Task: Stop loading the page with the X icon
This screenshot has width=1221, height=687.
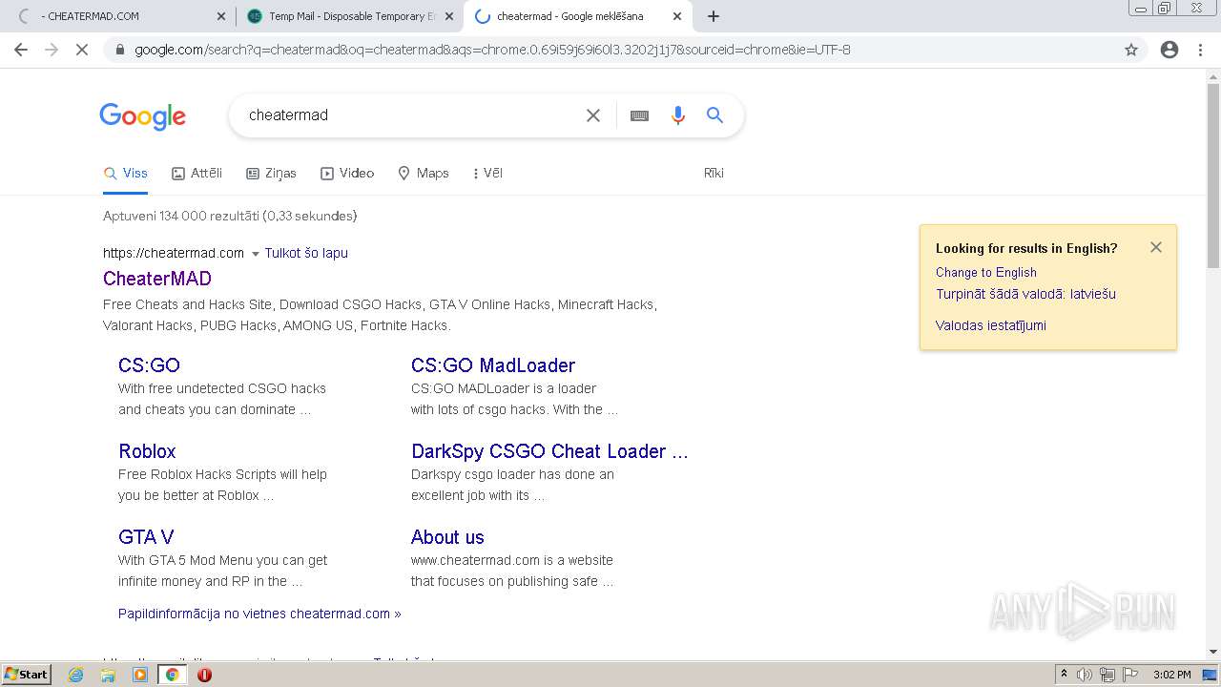Action: coord(82,50)
